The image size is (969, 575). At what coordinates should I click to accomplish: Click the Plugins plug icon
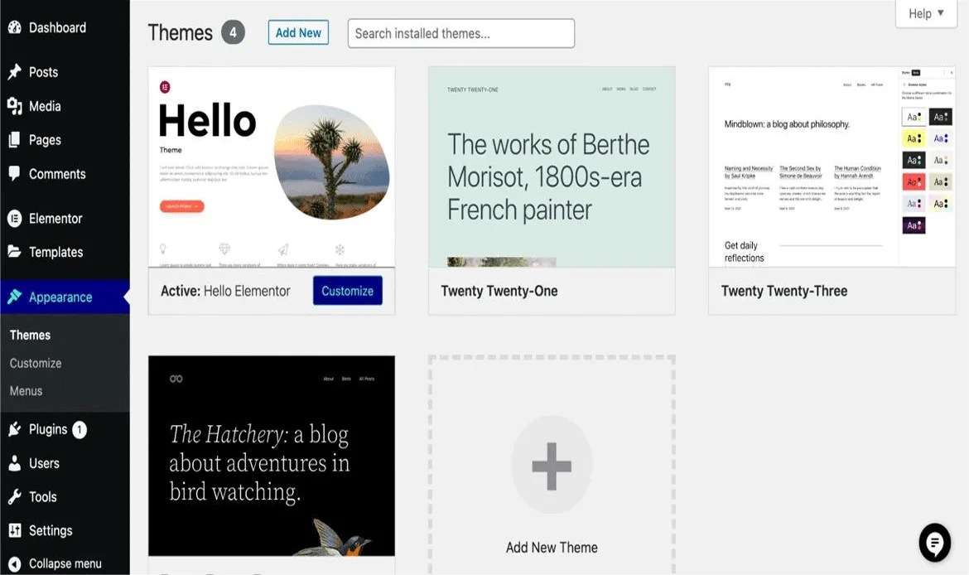[x=14, y=429]
